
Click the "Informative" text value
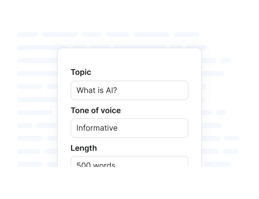click(x=97, y=128)
